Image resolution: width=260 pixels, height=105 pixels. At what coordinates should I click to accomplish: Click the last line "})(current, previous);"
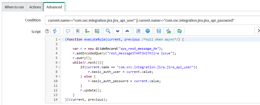pos(86,100)
